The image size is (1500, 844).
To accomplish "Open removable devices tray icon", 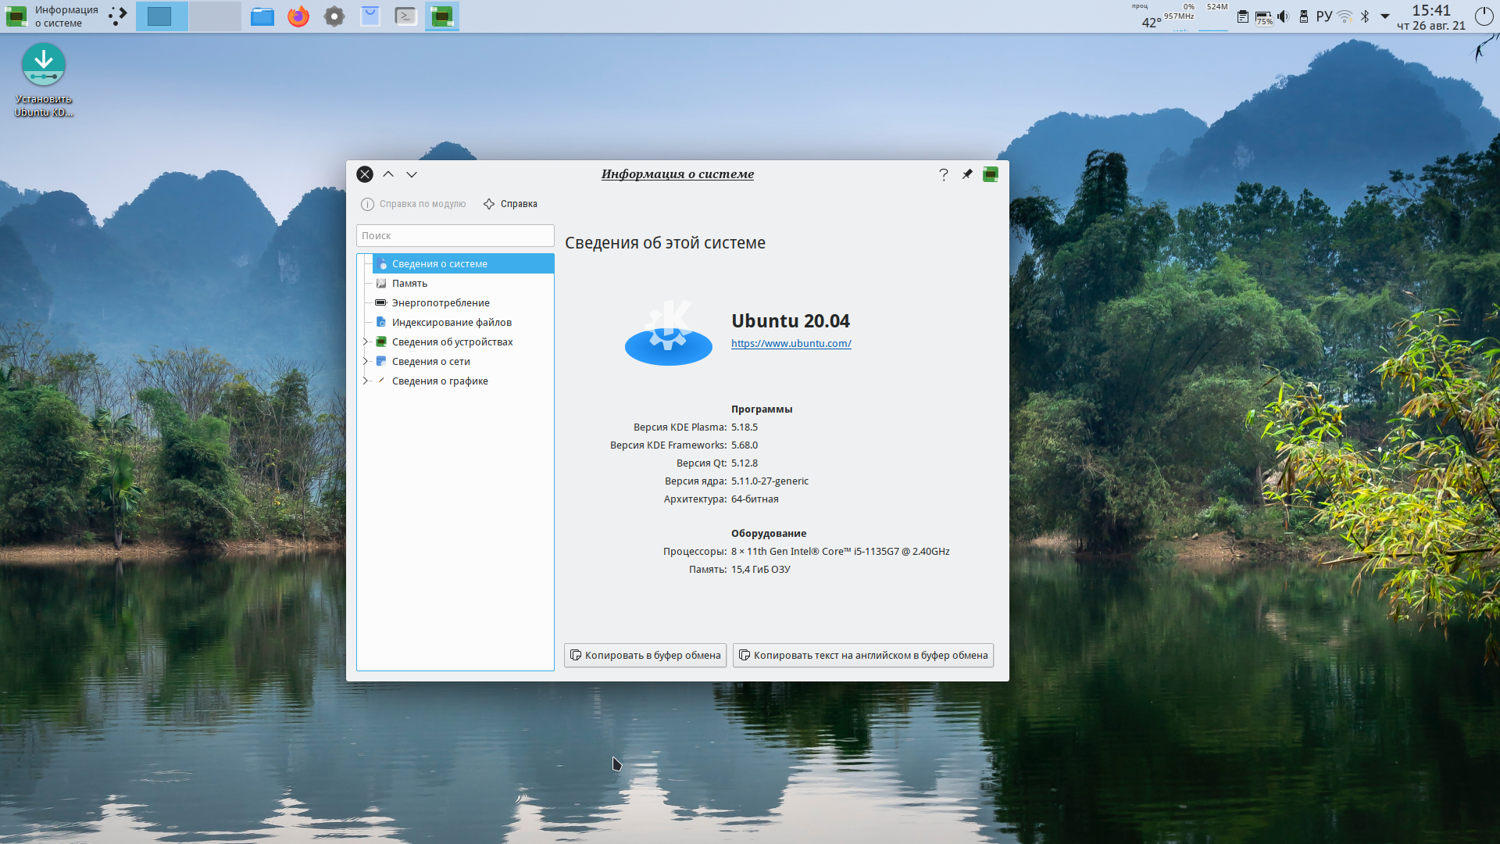I will coord(1303,16).
